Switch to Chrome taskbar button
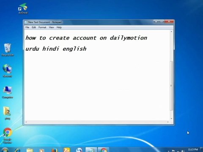This screenshot has width=203, height=152. (104, 150)
